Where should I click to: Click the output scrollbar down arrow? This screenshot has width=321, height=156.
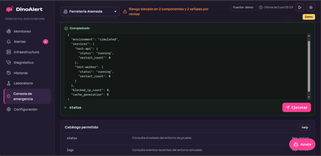click(309, 97)
